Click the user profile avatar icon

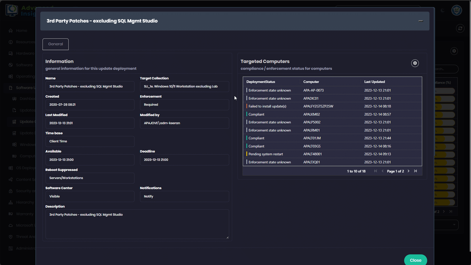click(x=456, y=10)
